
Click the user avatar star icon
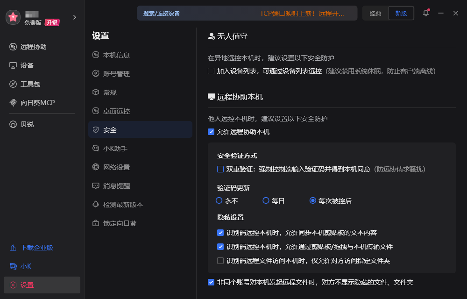click(x=13, y=17)
